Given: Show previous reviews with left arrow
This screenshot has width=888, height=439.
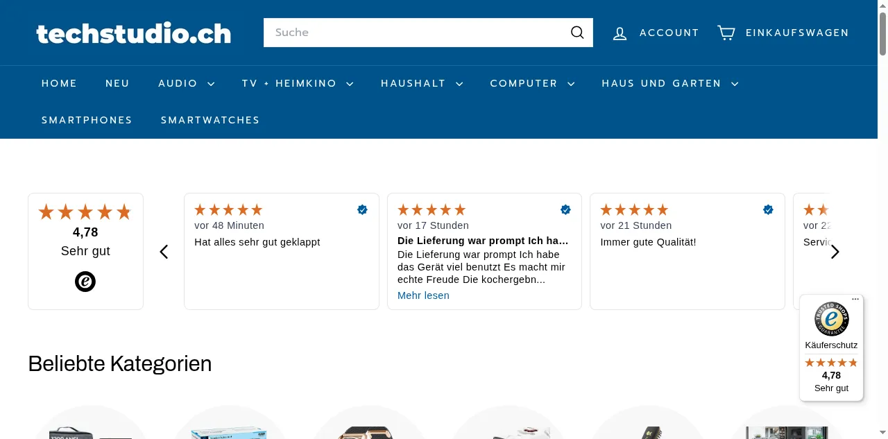Looking at the screenshot, I should (164, 252).
